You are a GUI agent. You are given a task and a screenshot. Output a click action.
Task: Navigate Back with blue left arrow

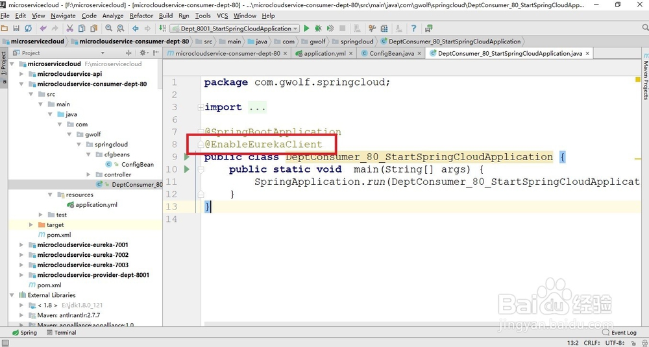pyautogui.click(x=136, y=29)
